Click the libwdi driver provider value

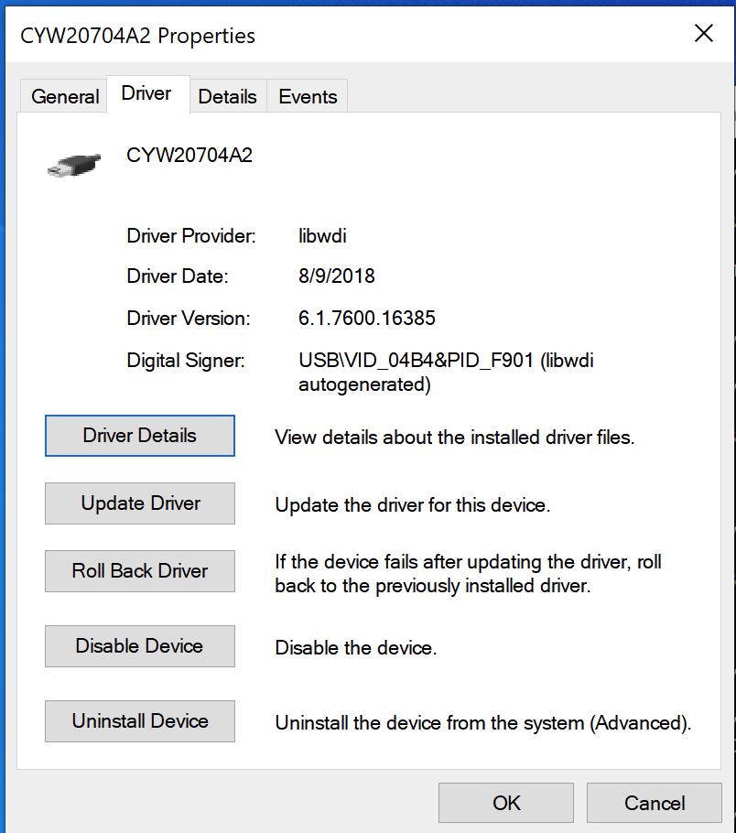tap(322, 236)
